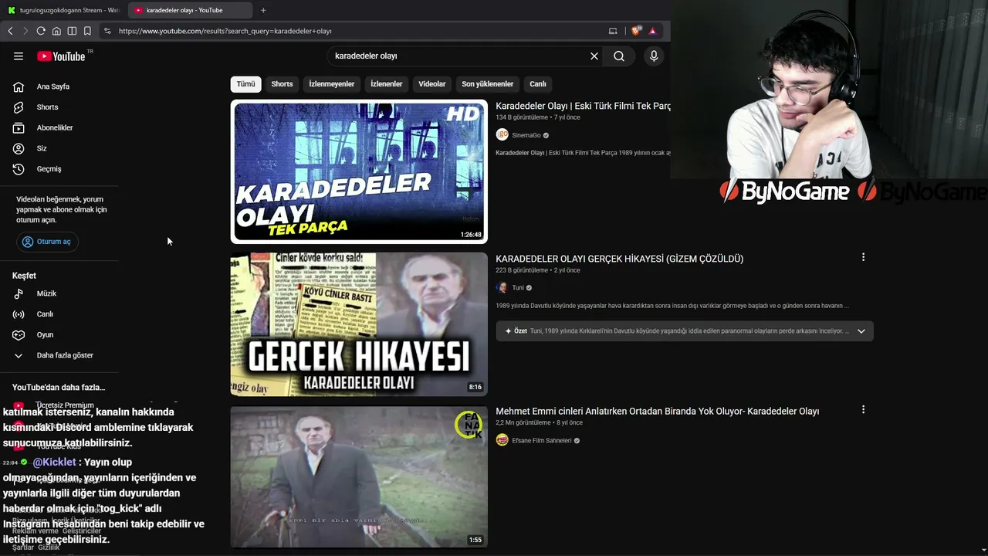The height and width of the screenshot is (556, 988).
Task: Reload the page with the refresh icon
Action: (x=41, y=31)
